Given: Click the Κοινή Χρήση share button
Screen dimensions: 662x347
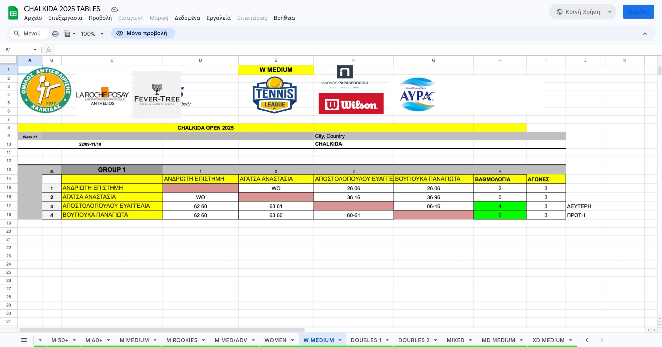Looking at the screenshot, I should [x=578, y=12].
